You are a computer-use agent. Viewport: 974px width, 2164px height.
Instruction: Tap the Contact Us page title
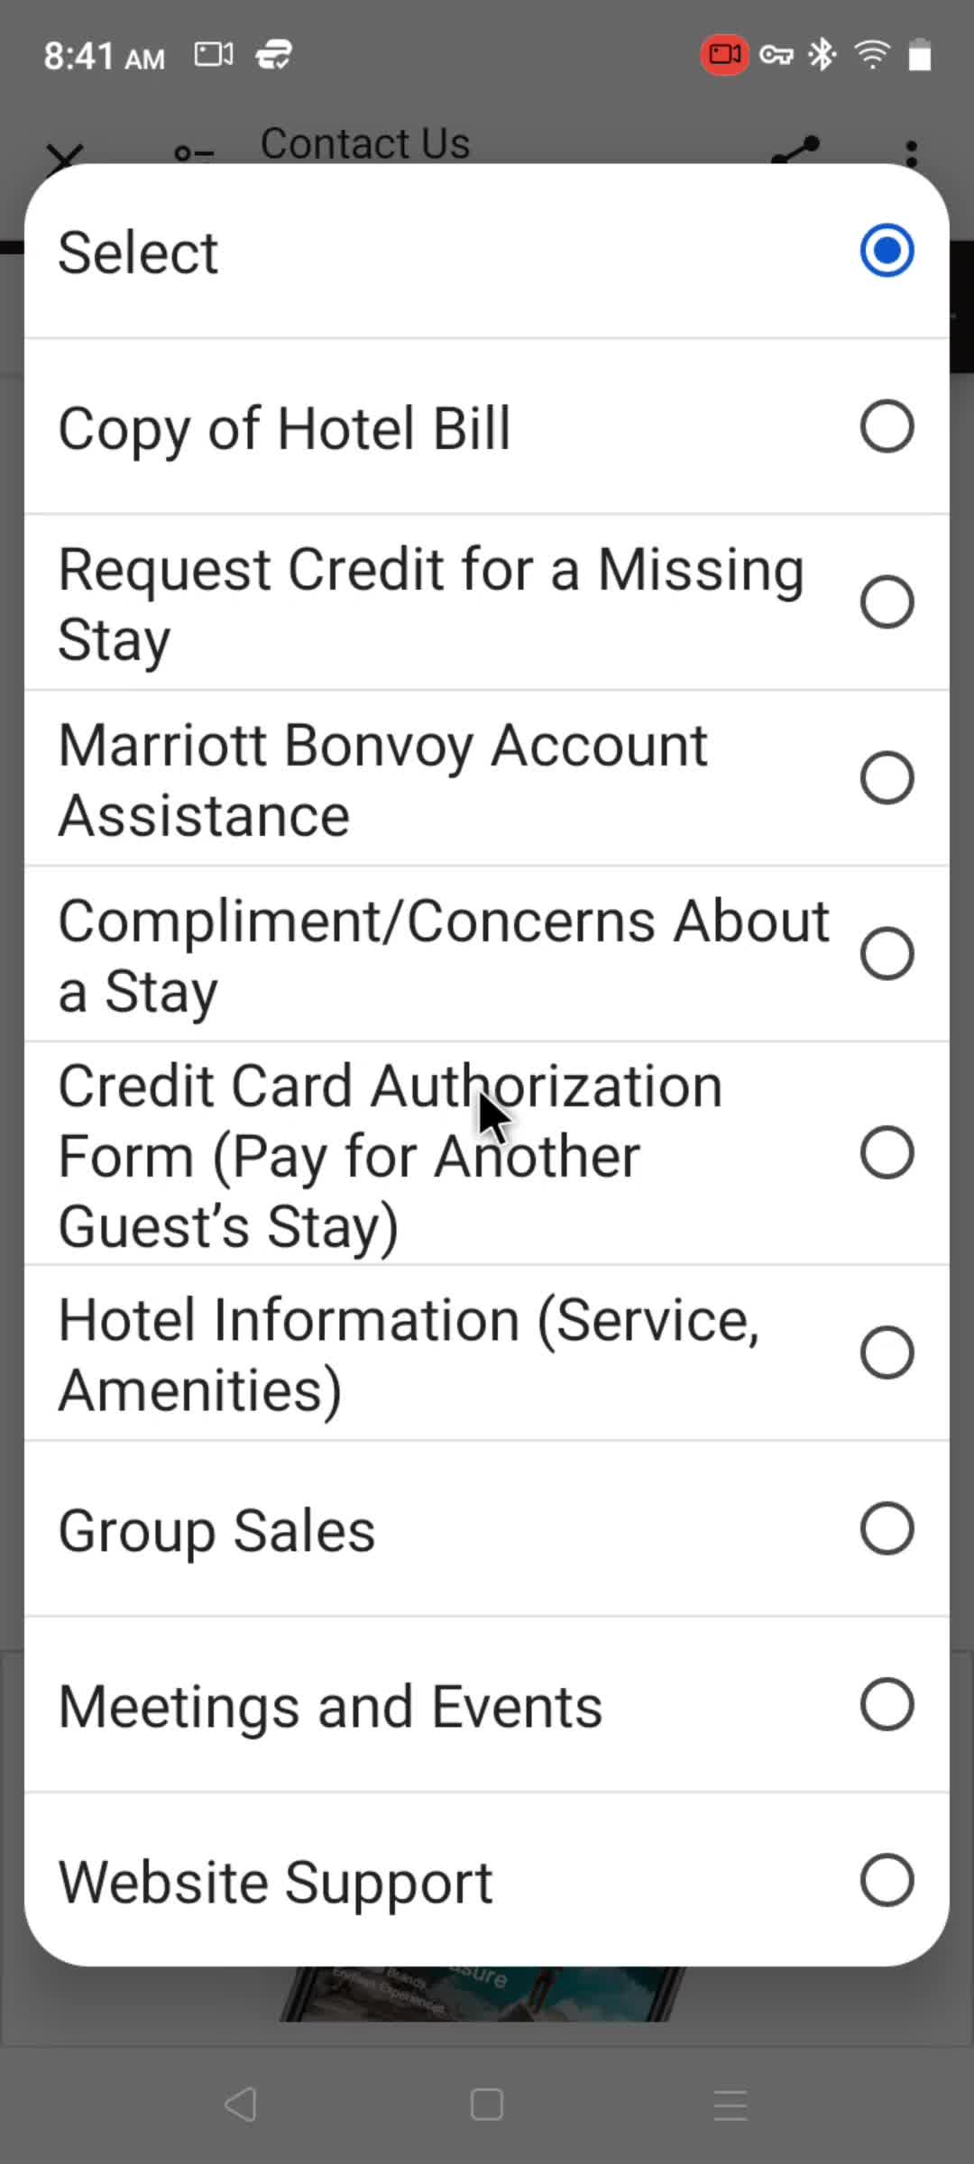[365, 142]
